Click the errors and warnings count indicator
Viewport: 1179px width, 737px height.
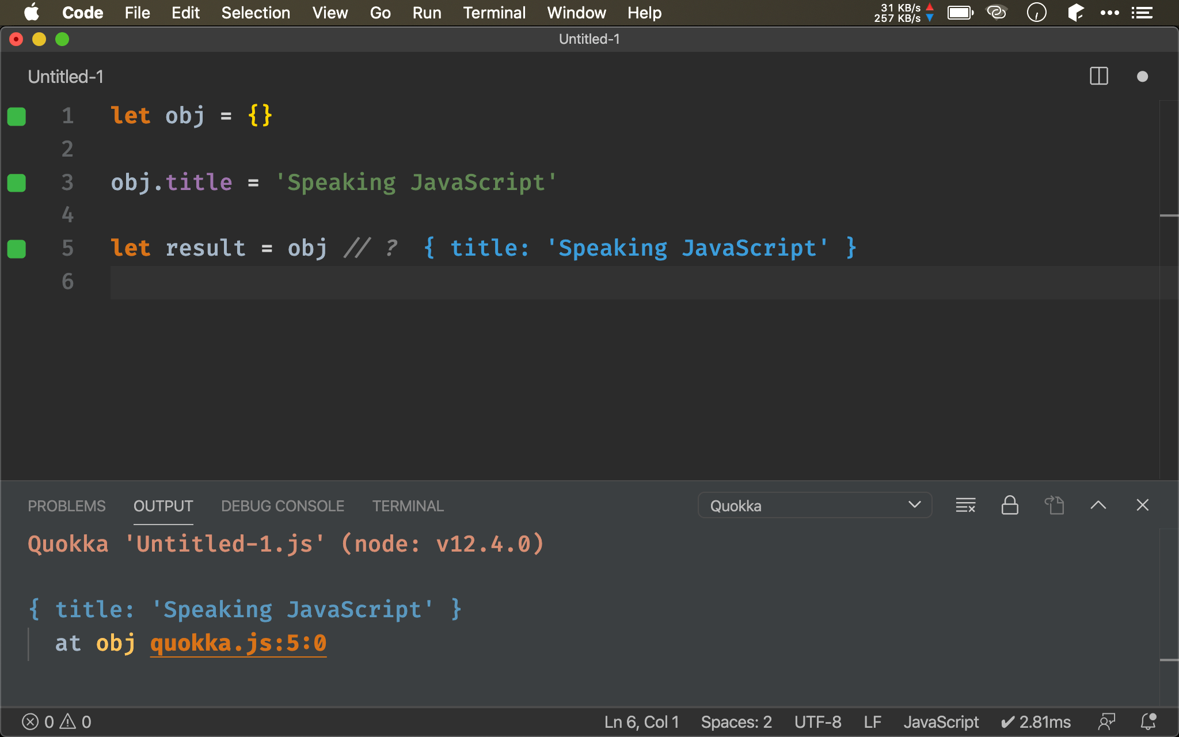tap(56, 721)
